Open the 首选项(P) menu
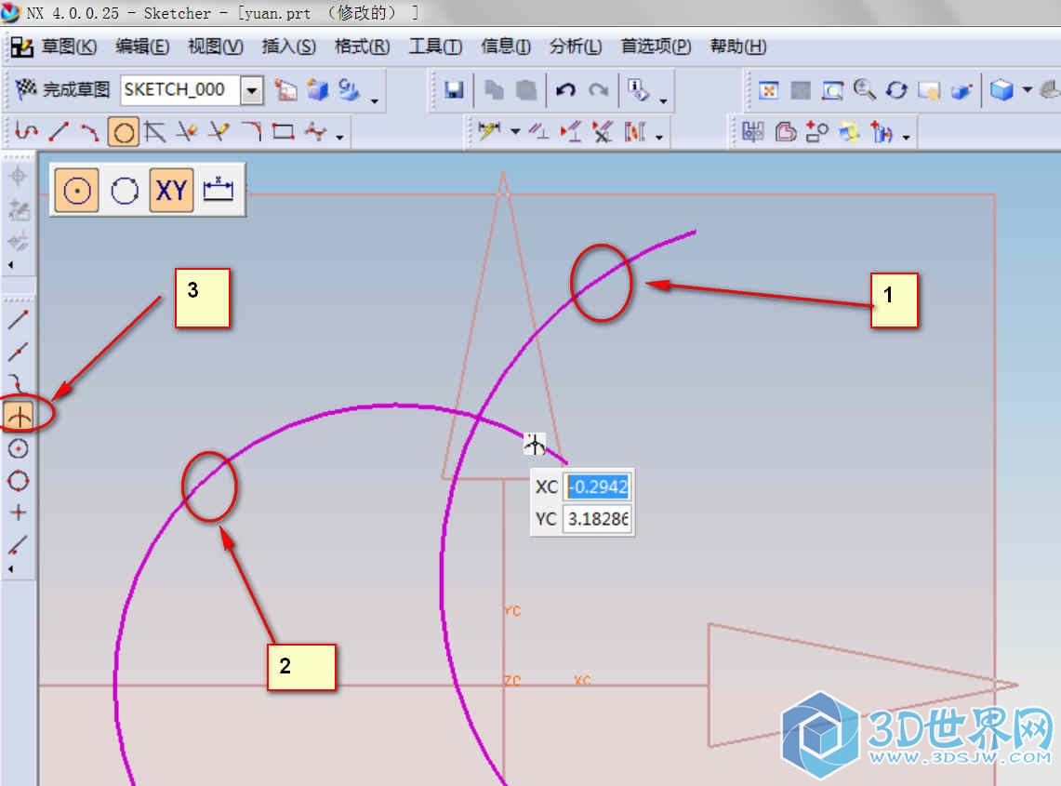 656,47
